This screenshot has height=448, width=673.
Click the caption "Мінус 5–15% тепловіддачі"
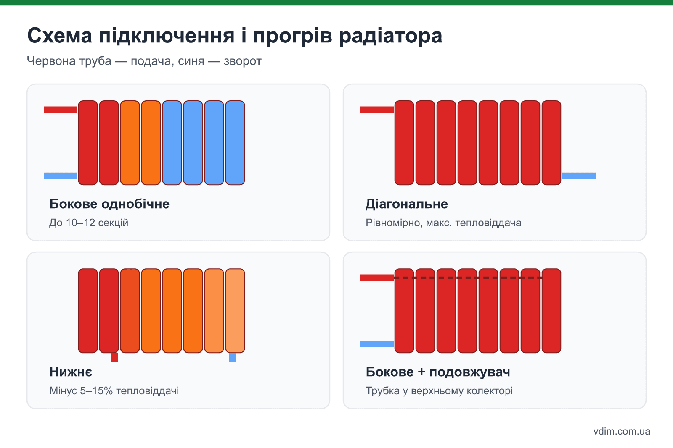pyautogui.click(x=114, y=390)
